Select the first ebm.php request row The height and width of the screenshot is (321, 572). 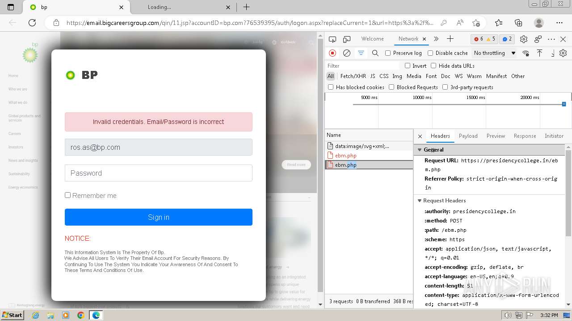pos(369,156)
